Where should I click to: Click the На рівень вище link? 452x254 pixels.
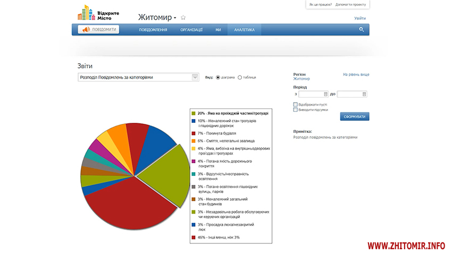[x=356, y=75]
